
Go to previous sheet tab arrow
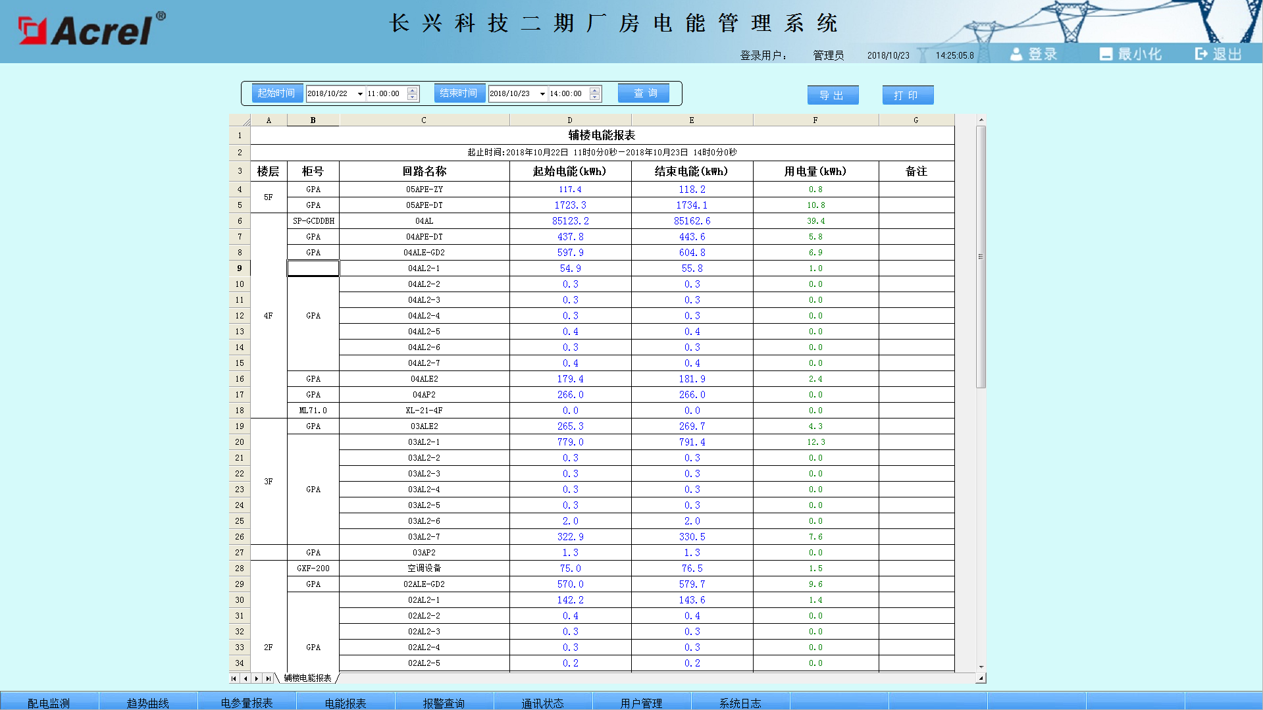pyautogui.click(x=245, y=678)
